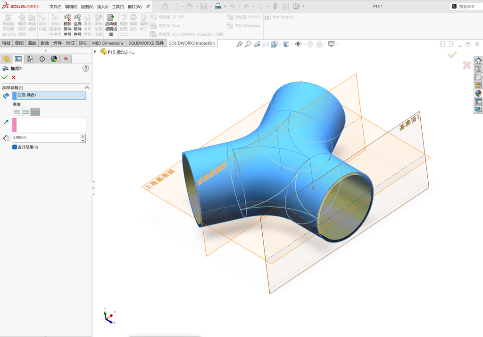Open the FeatureManager design tree tab
This screenshot has height=337, width=483.
click(6, 59)
